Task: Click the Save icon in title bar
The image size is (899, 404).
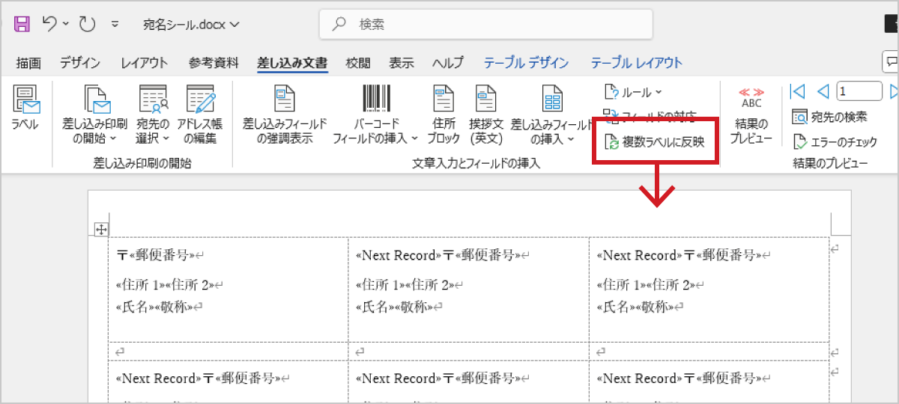Action: 22,24
